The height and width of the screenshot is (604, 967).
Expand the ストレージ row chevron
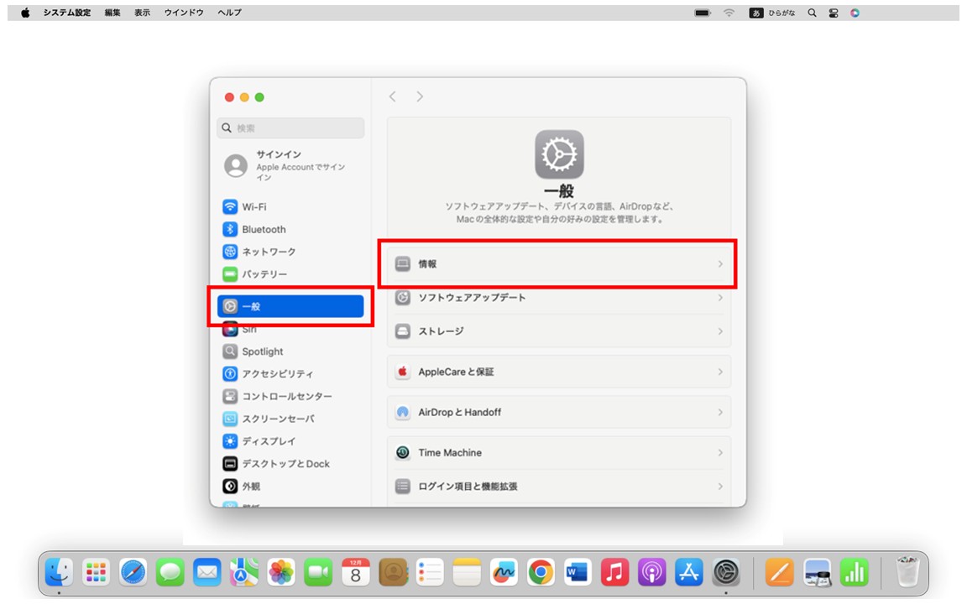coord(720,331)
